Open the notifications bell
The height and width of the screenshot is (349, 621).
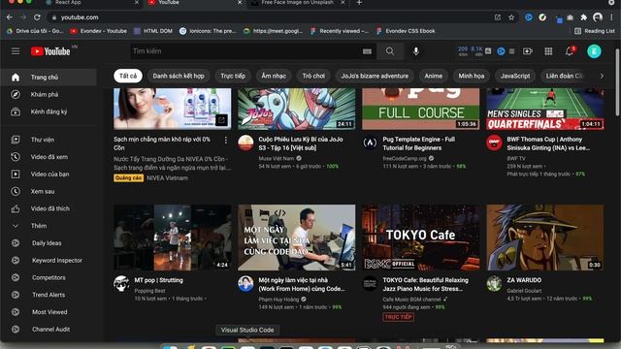pyautogui.click(x=570, y=51)
